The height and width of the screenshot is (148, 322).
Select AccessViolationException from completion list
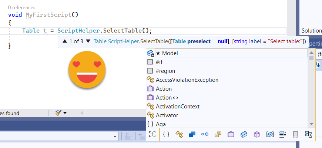pos(187,80)
